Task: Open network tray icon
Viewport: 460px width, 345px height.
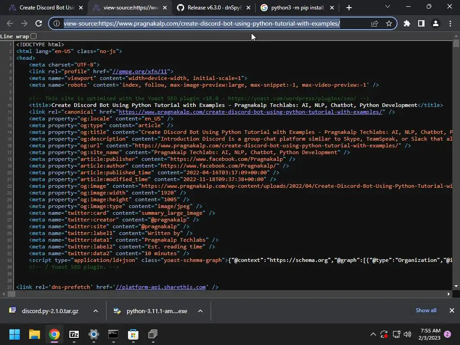Action: coord(396,334)
